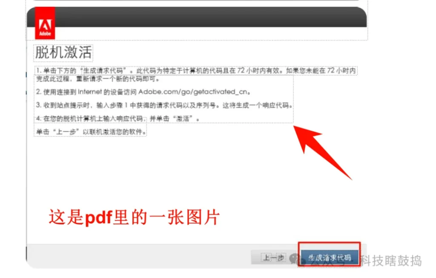436x278 pixels.
Task: Select the 脱机激活 heading
Action: (x=63, y=52)
